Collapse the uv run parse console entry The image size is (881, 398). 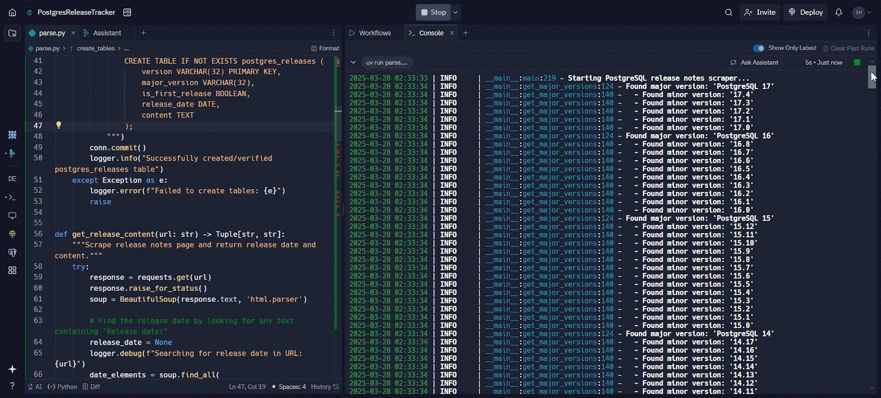354,63
